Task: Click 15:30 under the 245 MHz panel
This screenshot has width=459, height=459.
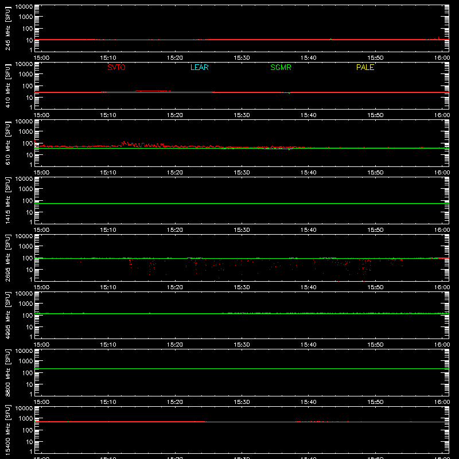Action: (242, 58)
